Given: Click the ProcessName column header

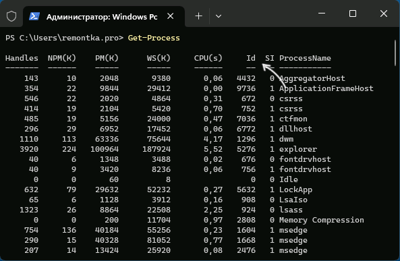Looking at the screenshot, I should 305,58.
